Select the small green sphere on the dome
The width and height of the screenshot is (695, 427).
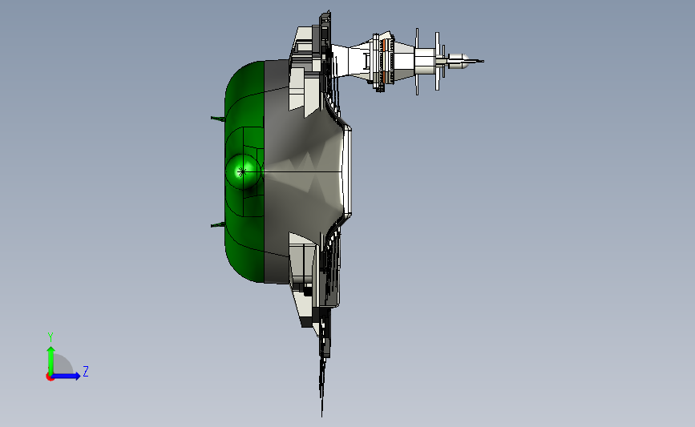tap(242, 172)
